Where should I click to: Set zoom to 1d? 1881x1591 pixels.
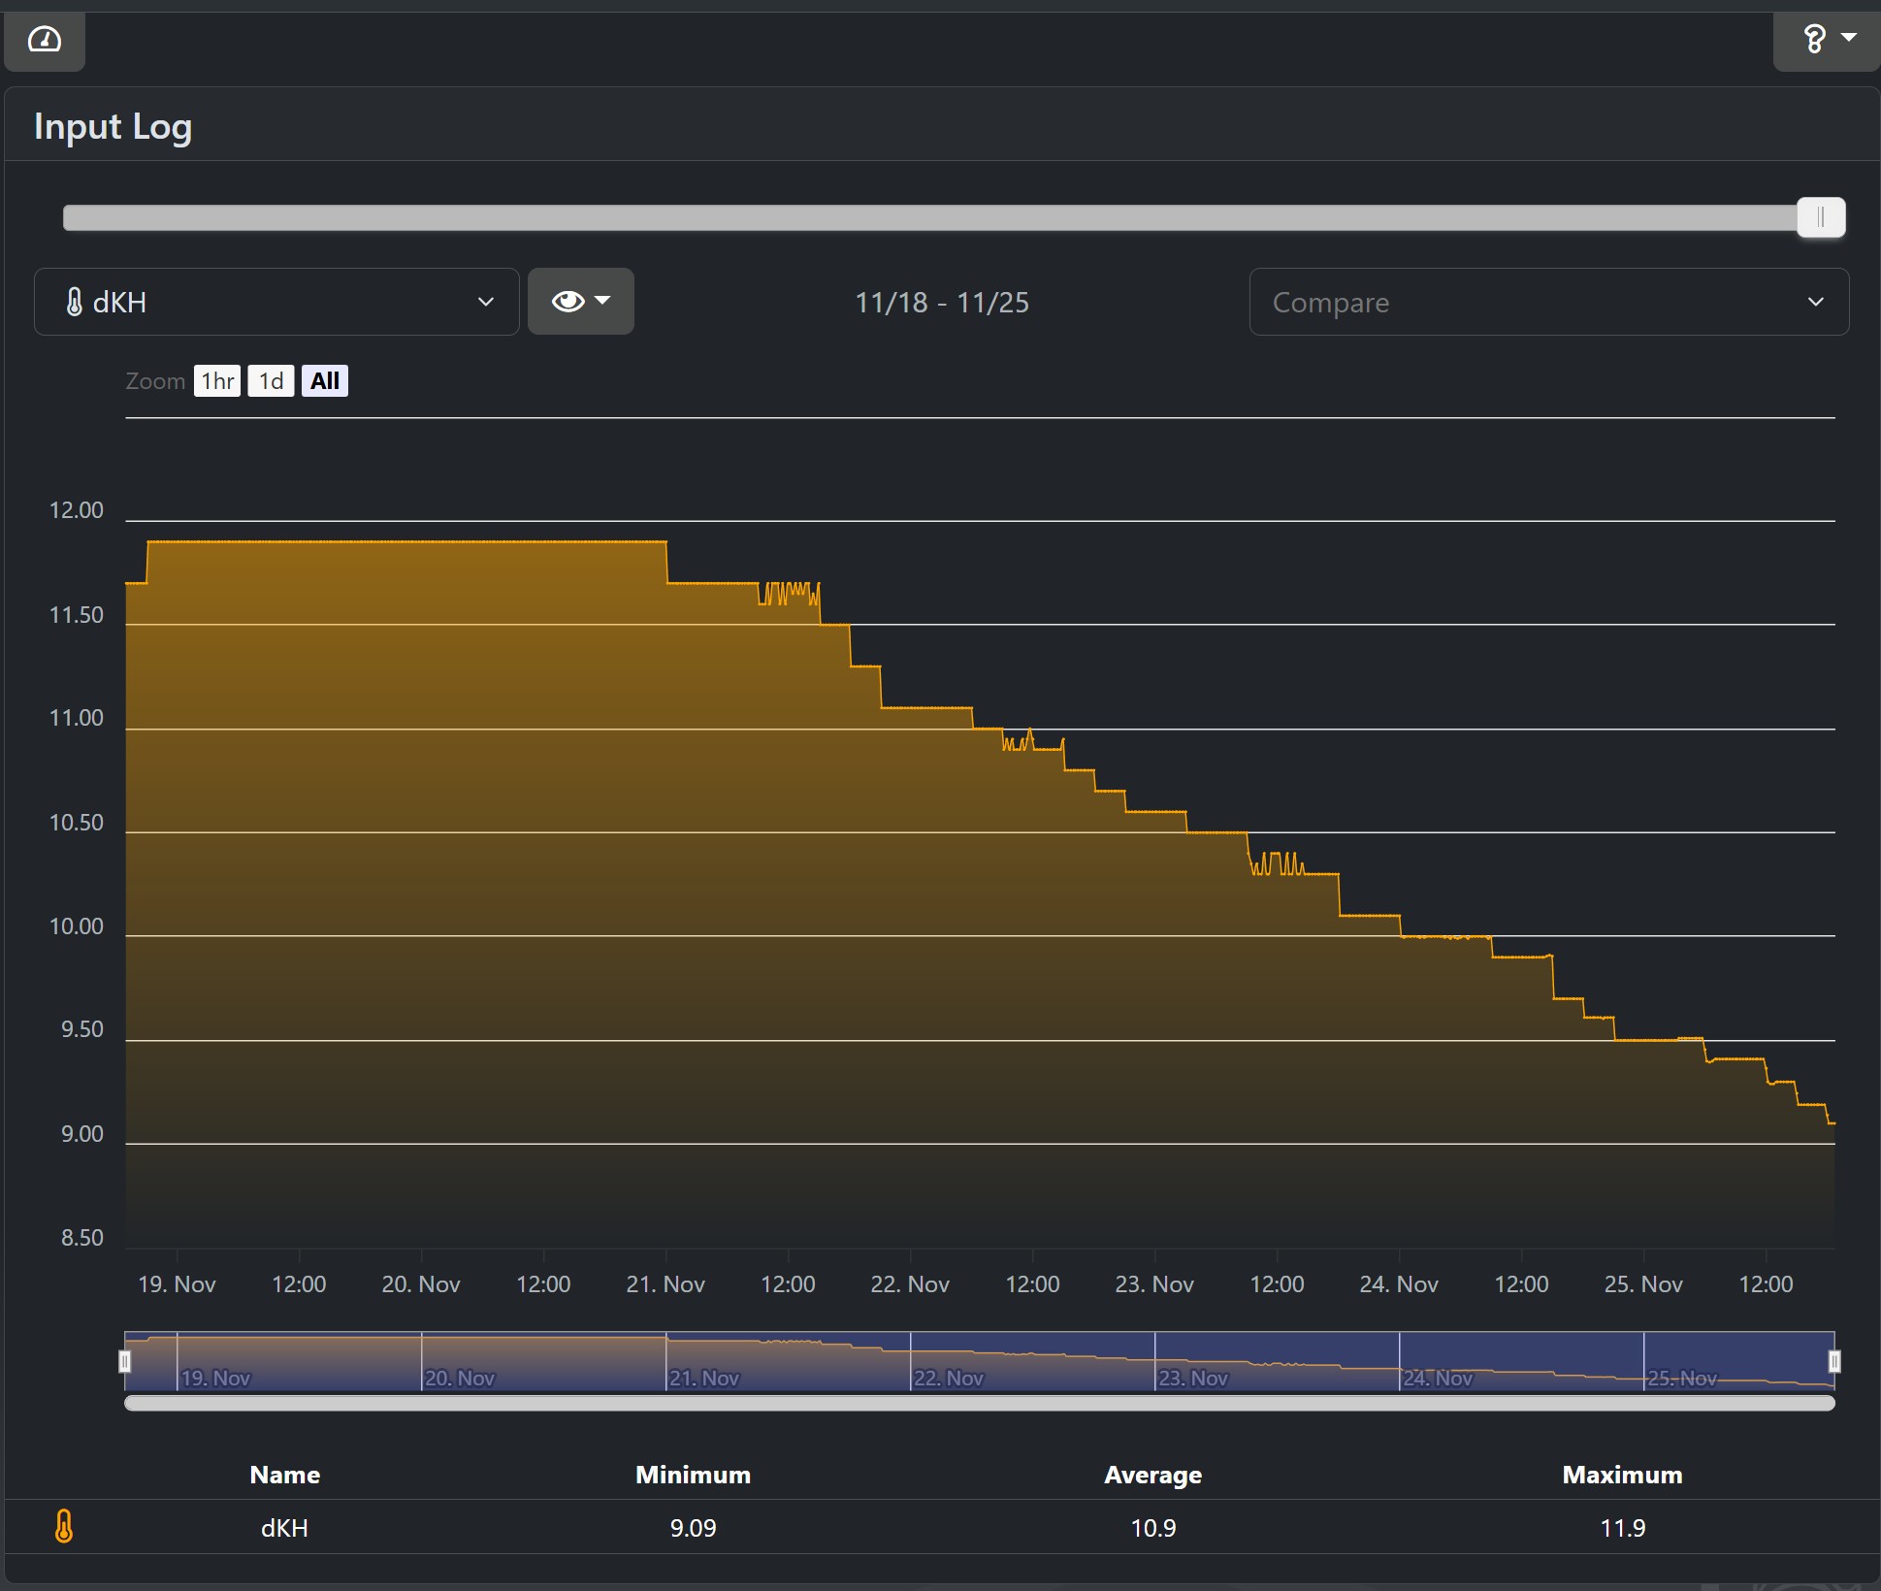[x=271, y=381]
